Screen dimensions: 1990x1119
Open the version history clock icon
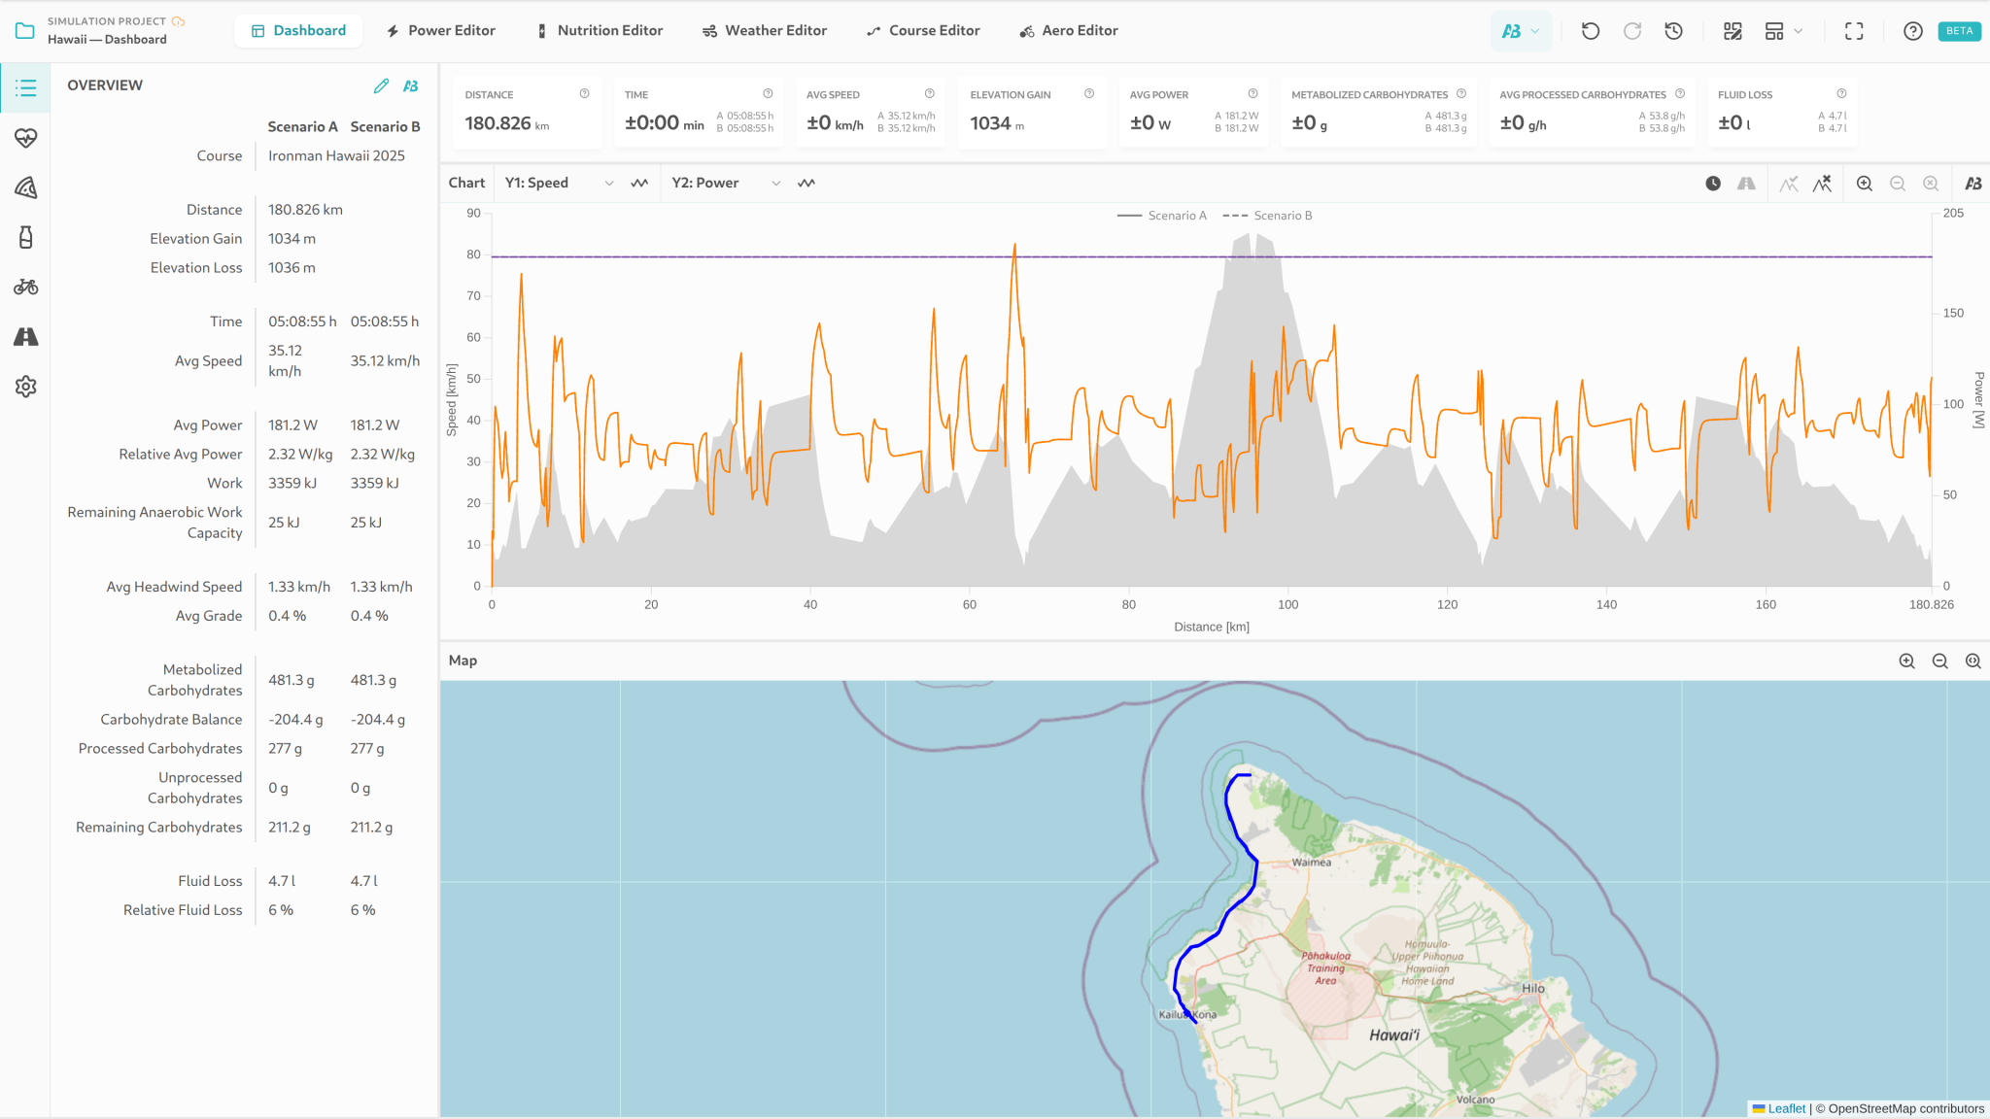point(1673,31)
